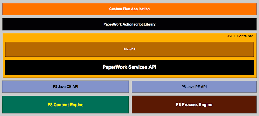259x116 pixels.
Task: Select the P8 Content Engine block
Action: (65, 104)
